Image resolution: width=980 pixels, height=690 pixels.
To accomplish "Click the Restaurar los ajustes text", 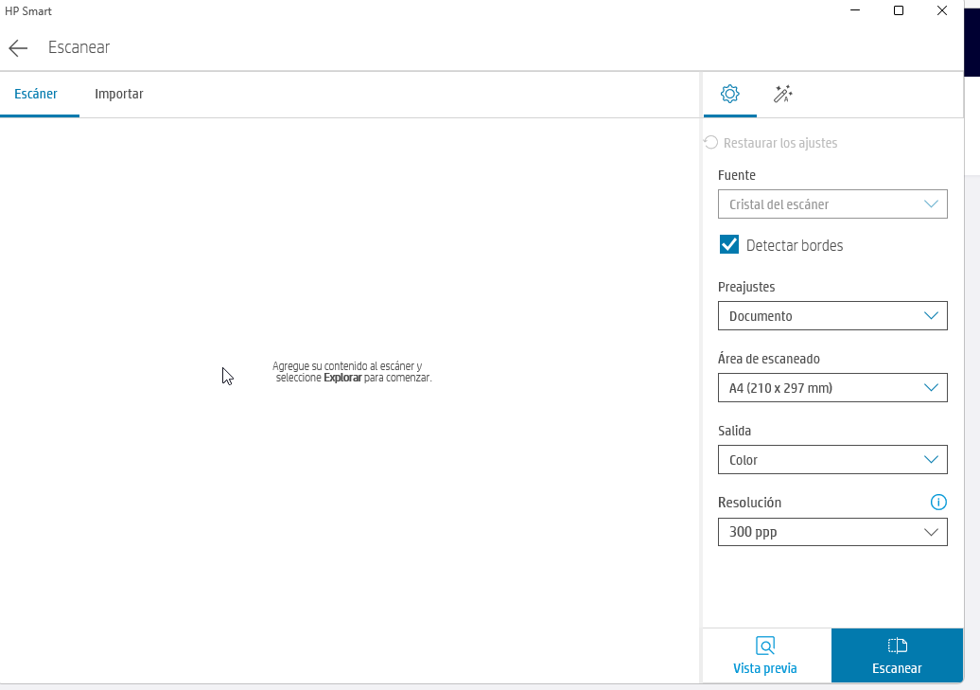I will (780, 143).
